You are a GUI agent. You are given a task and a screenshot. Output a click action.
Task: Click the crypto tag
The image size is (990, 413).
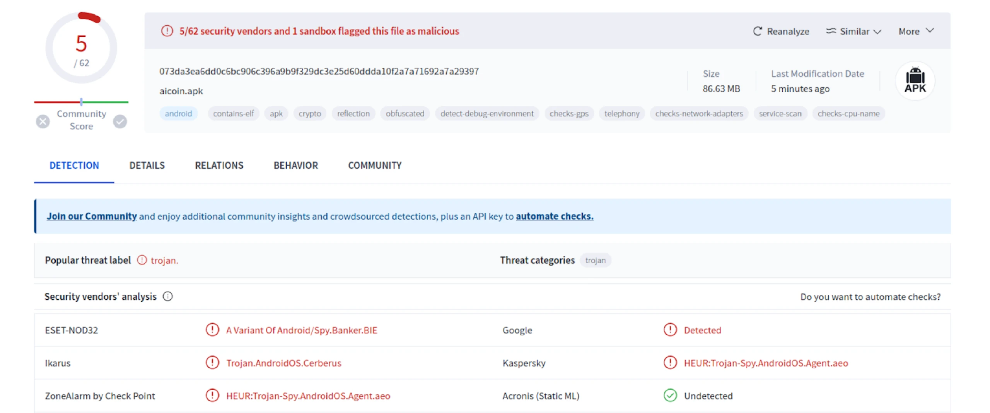click(x=309, y=114)
